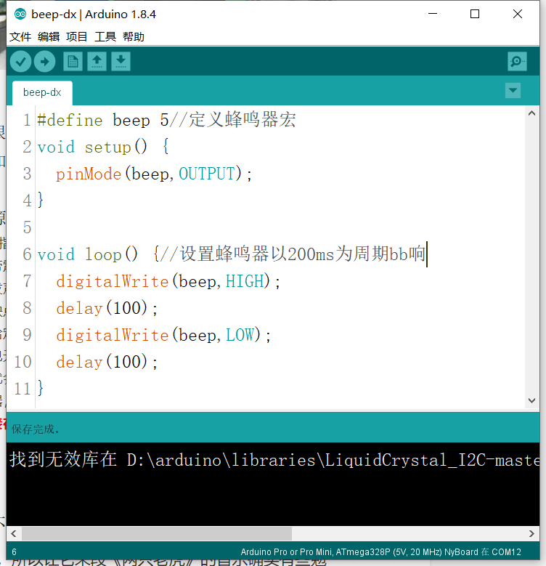Open the tab options dropdown arrow
546x566 pixels.
[513, 90]
